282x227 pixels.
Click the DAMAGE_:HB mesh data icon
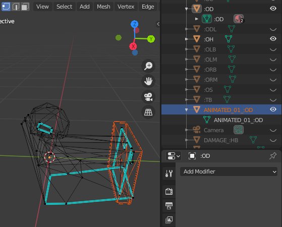pyautogui.click(x=253, y=140)
